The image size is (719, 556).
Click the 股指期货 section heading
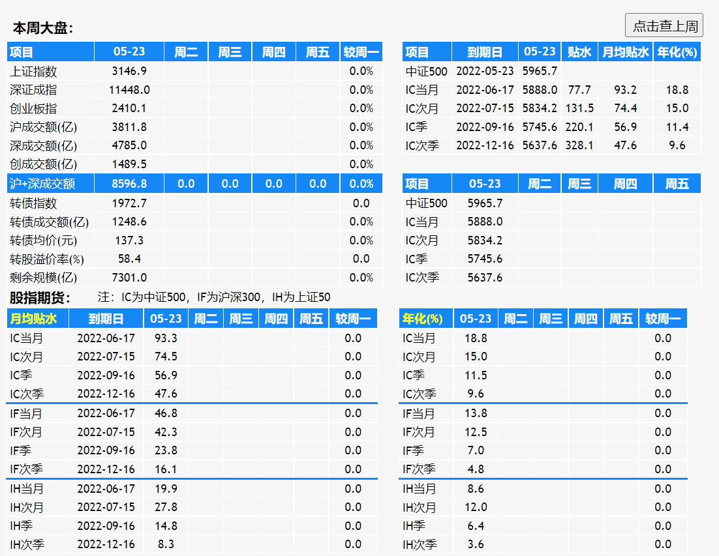40,298
